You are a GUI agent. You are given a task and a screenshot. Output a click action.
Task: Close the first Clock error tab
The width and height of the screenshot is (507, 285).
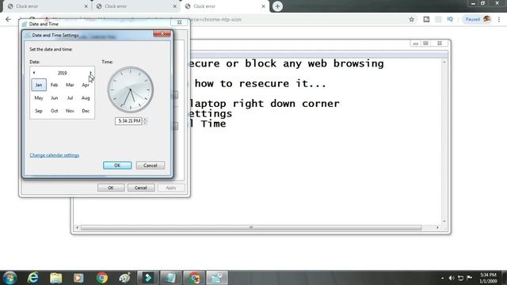[86, 6]
